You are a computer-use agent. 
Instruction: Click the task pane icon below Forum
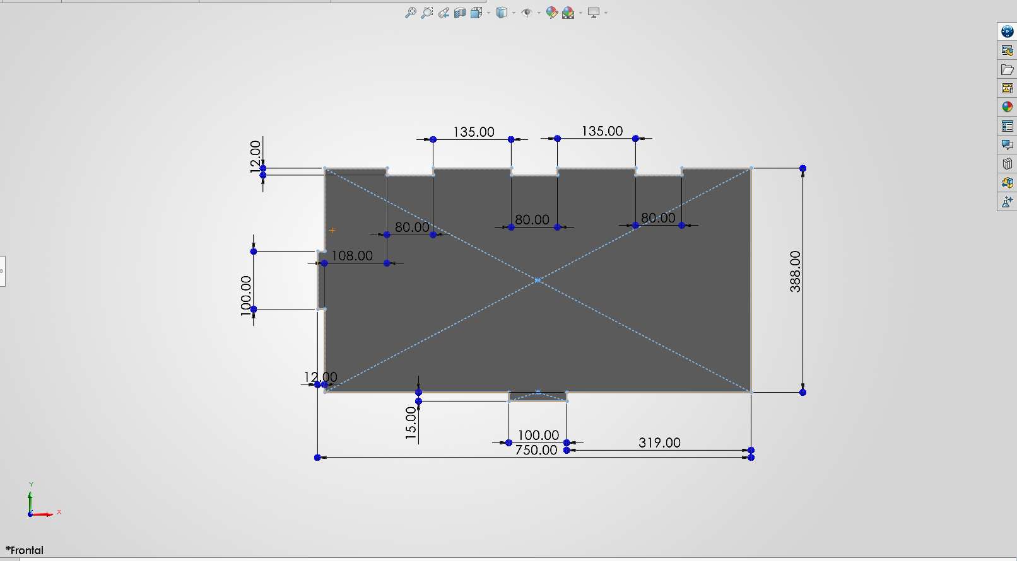click(x=1008, y=164)
